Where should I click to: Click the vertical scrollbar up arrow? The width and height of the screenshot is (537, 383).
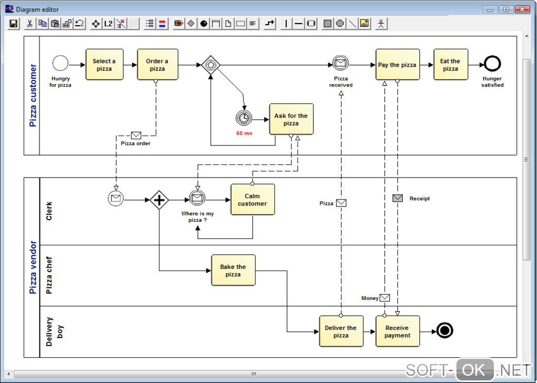(526, 36)
